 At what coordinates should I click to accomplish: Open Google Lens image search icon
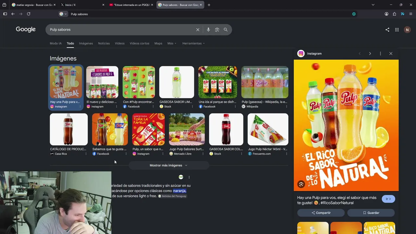click(x=217, y=30)
